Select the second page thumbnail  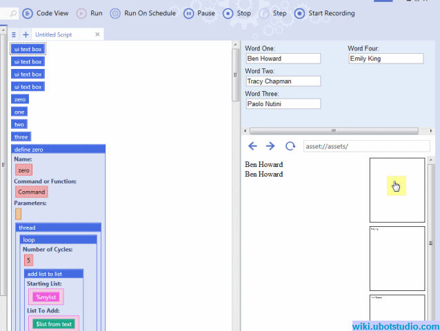pos(397,259)
